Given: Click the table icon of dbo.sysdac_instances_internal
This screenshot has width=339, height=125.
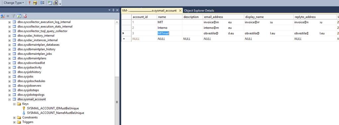Looking at the screenshot, I should pyautogui.click(x=14, y=40).
